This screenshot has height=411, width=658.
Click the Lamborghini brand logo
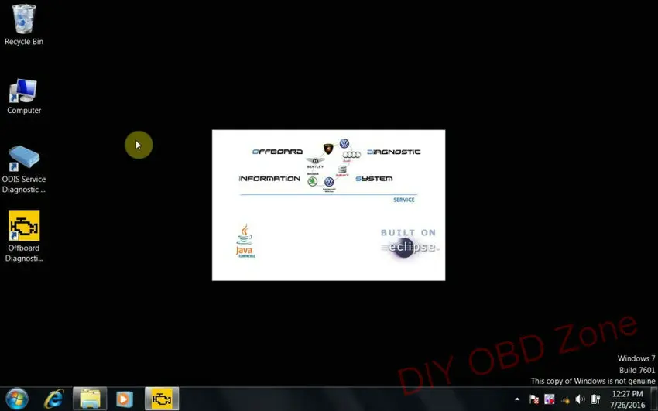coord(328,149)
